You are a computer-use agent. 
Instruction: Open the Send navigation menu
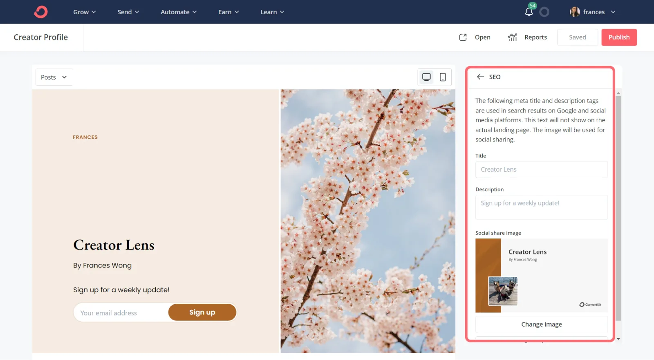click(x=128, y=12)
